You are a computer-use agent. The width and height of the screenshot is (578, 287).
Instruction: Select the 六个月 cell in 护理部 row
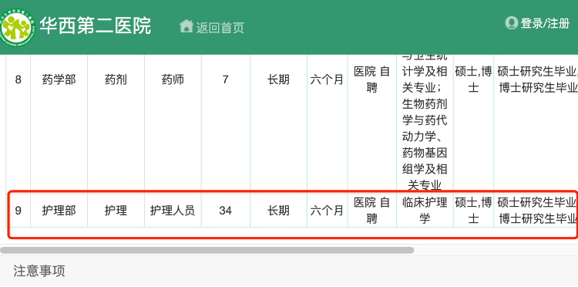pos(327,211)
